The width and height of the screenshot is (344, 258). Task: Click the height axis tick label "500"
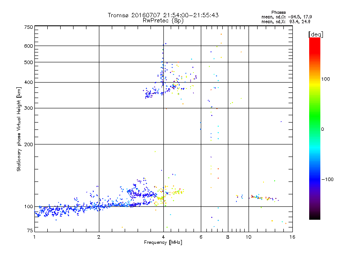[29, 62]
